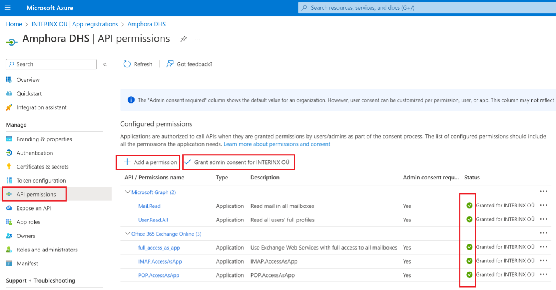The height and width of the screenshot is (290, 556).
Task: Click 'Granted for INTERINX OÜ' in full_access_as_app row
Action: 505,247
